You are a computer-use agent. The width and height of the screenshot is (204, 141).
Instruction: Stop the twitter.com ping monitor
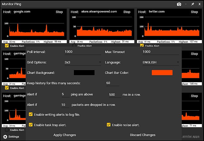pyautogui.click(x=194, y=12)
